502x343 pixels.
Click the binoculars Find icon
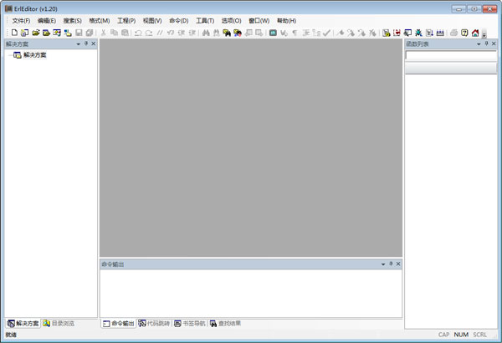pos(205,33)
